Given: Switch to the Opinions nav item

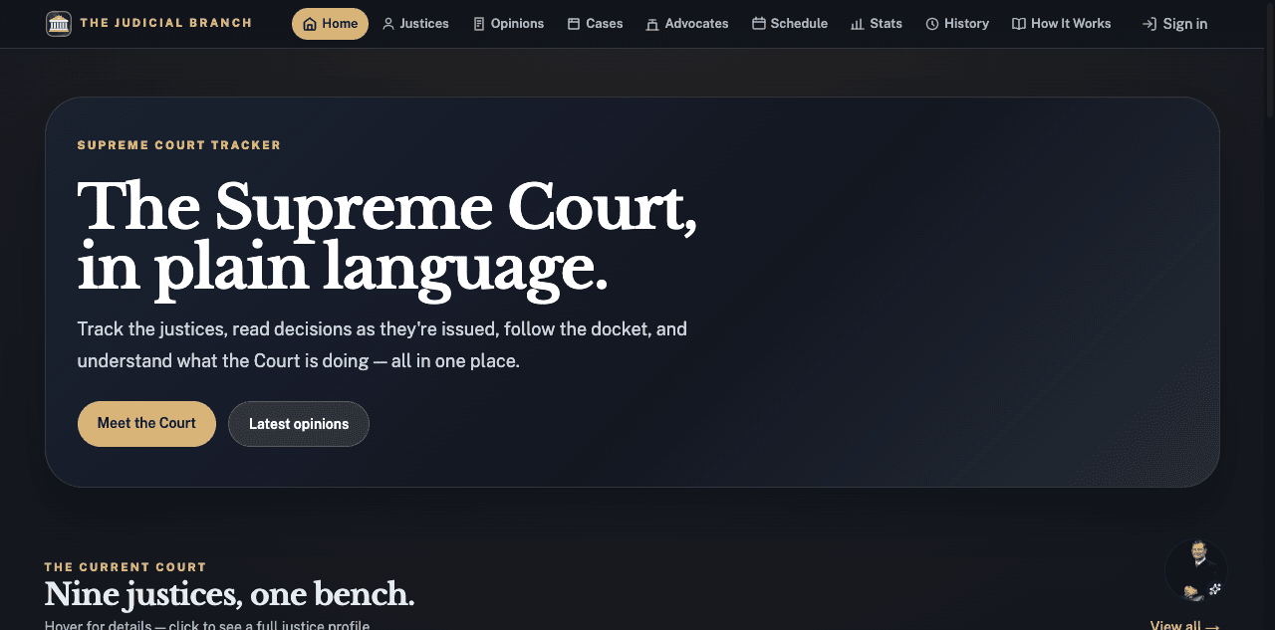Looking at the screenshot, I should pyautogui.click(x=516, y=23).
